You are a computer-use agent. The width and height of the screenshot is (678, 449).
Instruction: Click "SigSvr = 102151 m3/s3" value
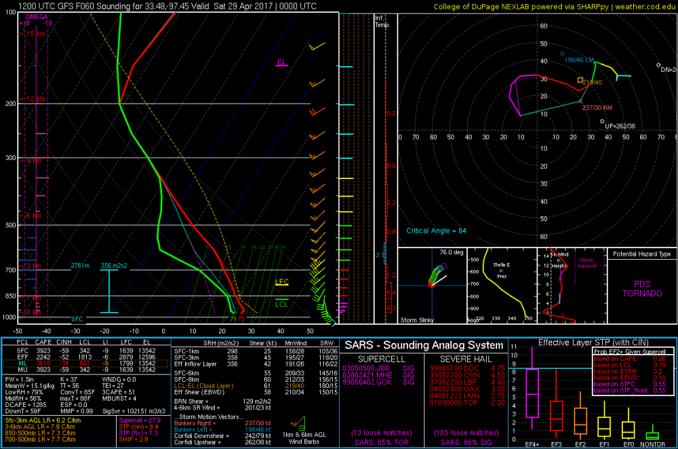click(x=134, y=411)
